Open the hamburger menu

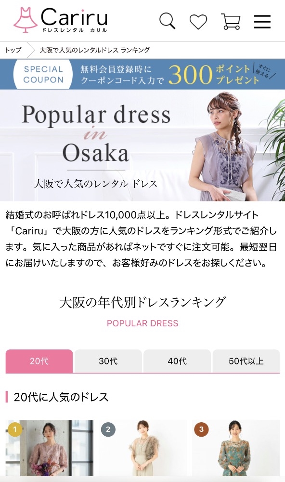point(262,22)
